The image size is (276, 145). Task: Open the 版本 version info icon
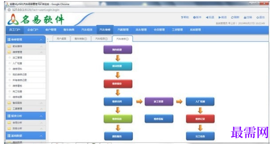tap(194, 17)
